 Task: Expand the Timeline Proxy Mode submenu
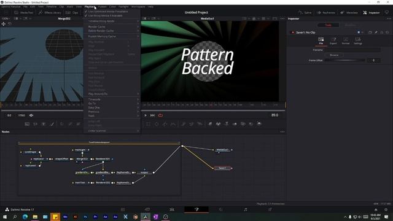(112, 21)
